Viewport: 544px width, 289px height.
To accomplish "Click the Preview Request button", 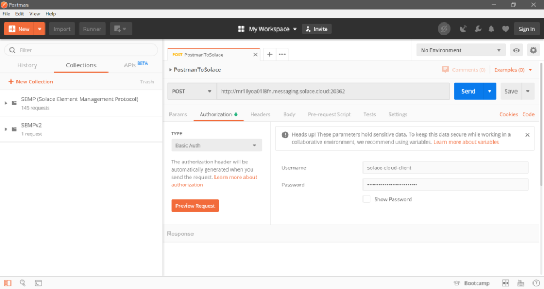I will [195, 206].
